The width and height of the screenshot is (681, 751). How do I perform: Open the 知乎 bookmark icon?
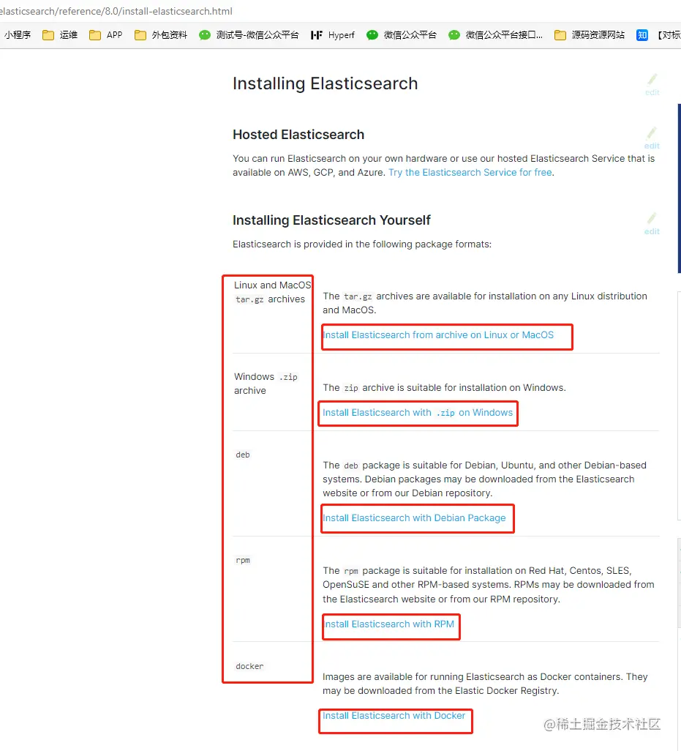[x=642, y=35]
